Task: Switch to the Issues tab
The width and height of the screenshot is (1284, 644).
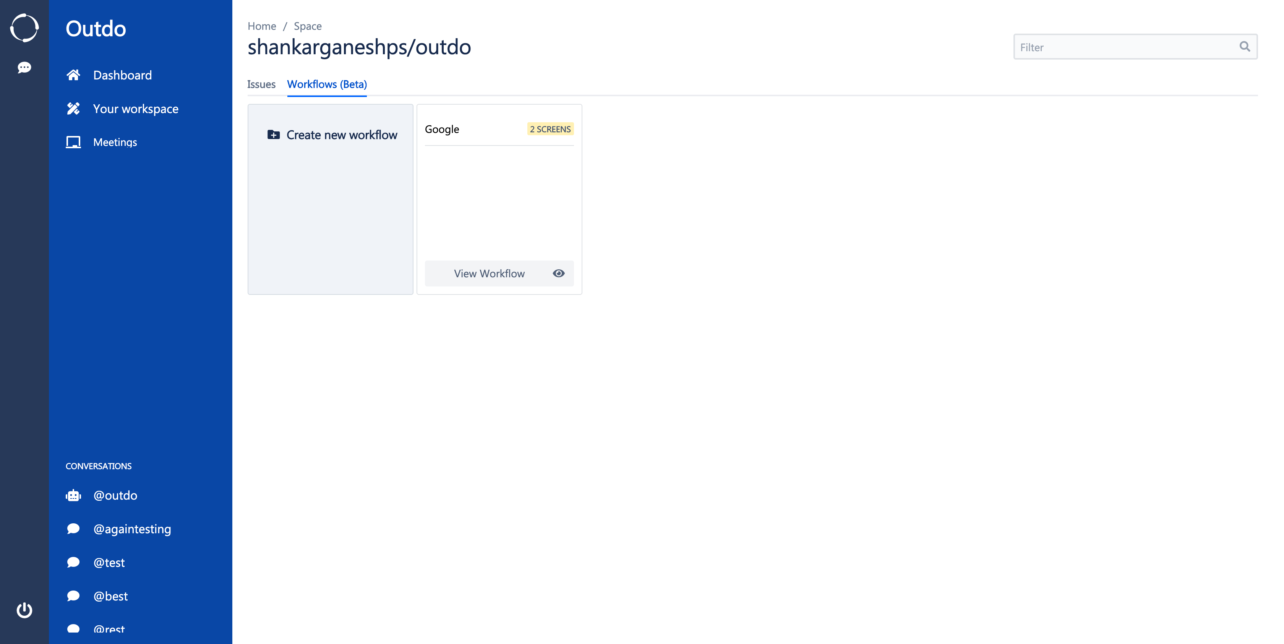Action: coord(261,84)
